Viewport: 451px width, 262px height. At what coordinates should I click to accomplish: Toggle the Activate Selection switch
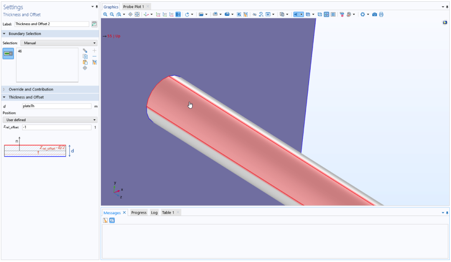[x=8, y=53]
